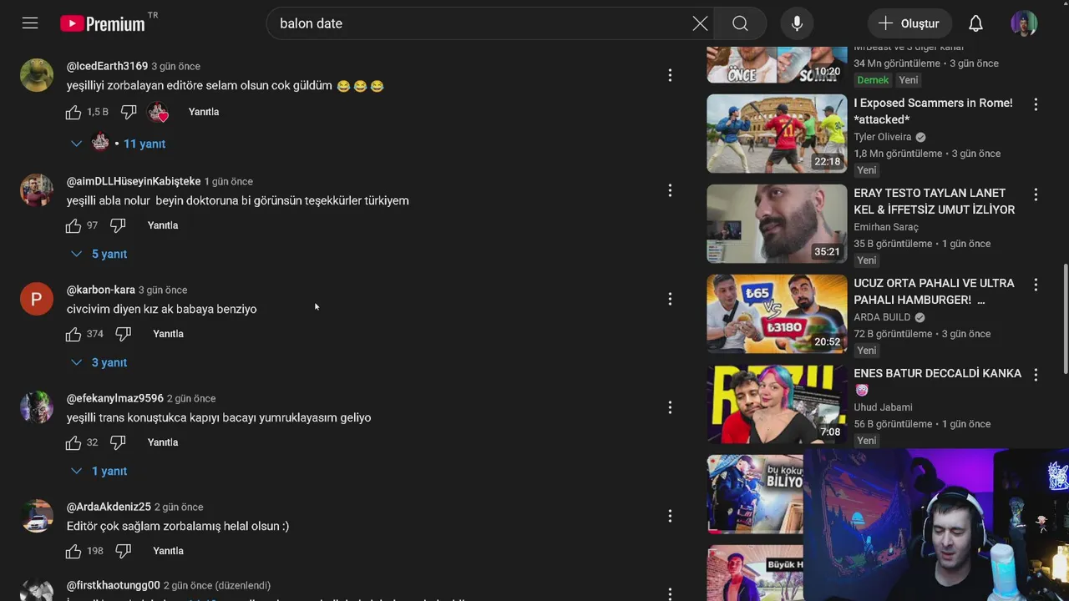
Task: Dislike the comment by @IcedEarth3169
Action: click(129, 112)
